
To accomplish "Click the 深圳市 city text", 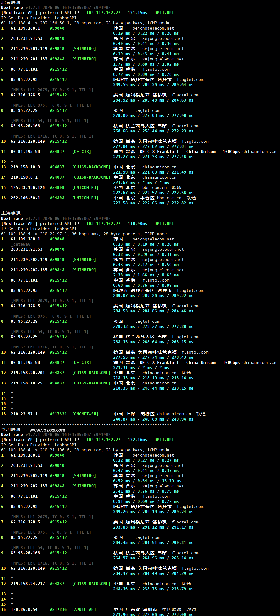I will pos(150,610).
